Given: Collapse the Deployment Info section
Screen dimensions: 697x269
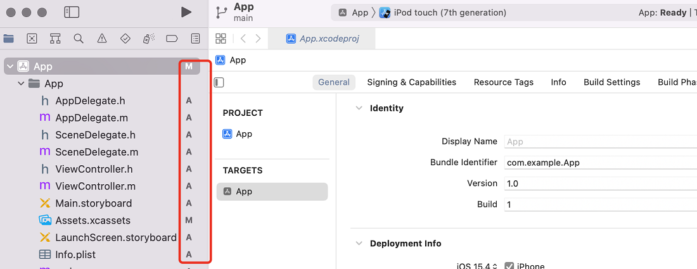Looking at the screenshot, I should pos(359,244).
